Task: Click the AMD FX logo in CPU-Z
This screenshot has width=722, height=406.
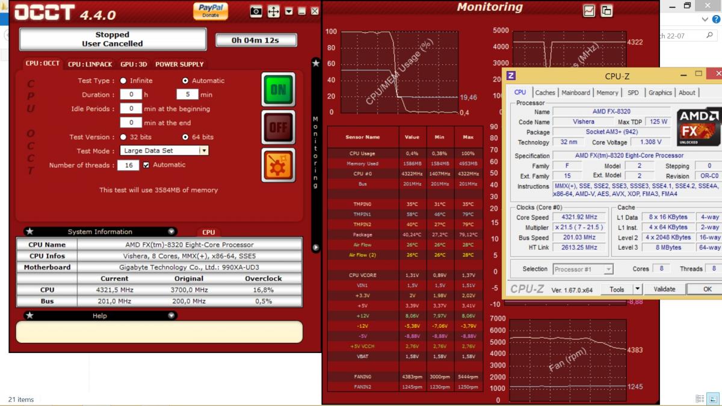Action: point(699,125)
